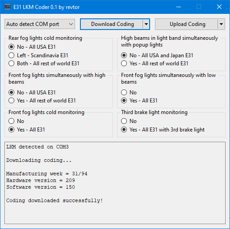Minimize the E31 LKM Coder window

(x=179, y=7)
